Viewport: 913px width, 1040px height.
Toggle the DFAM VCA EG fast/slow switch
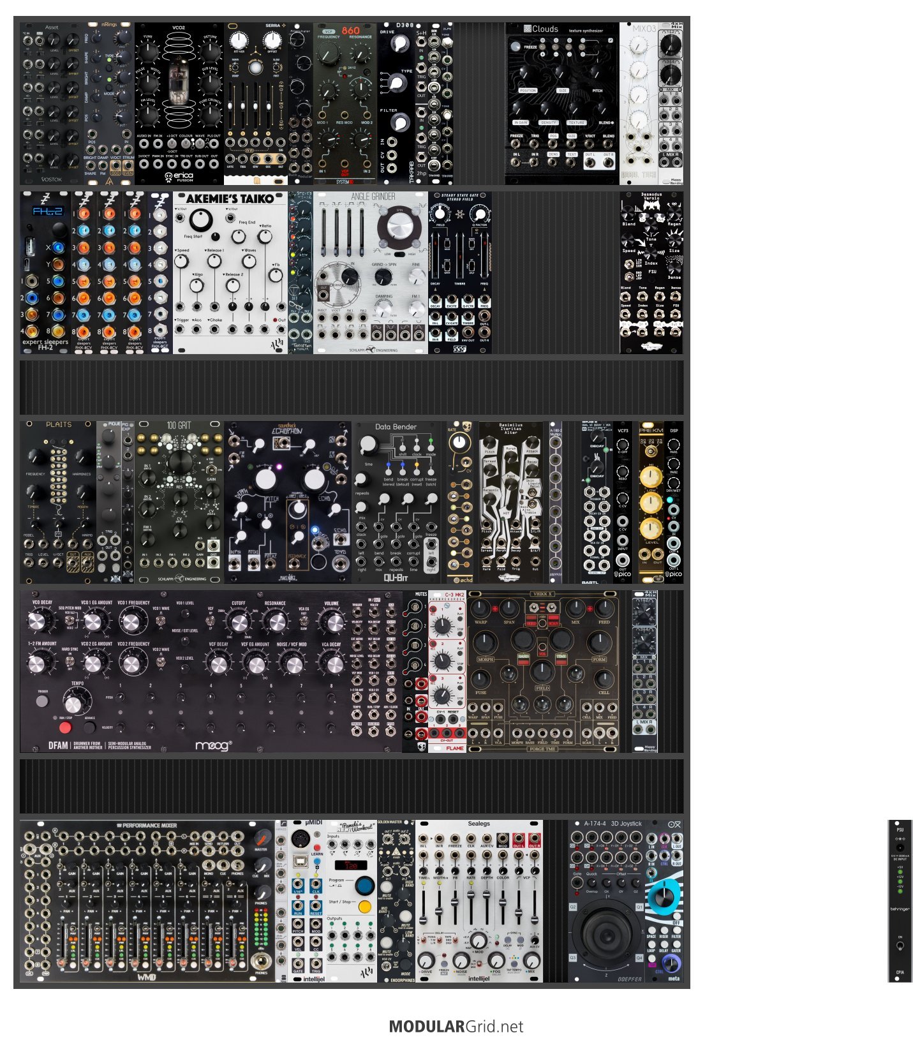pyautogui.click(x=304, y=621)
